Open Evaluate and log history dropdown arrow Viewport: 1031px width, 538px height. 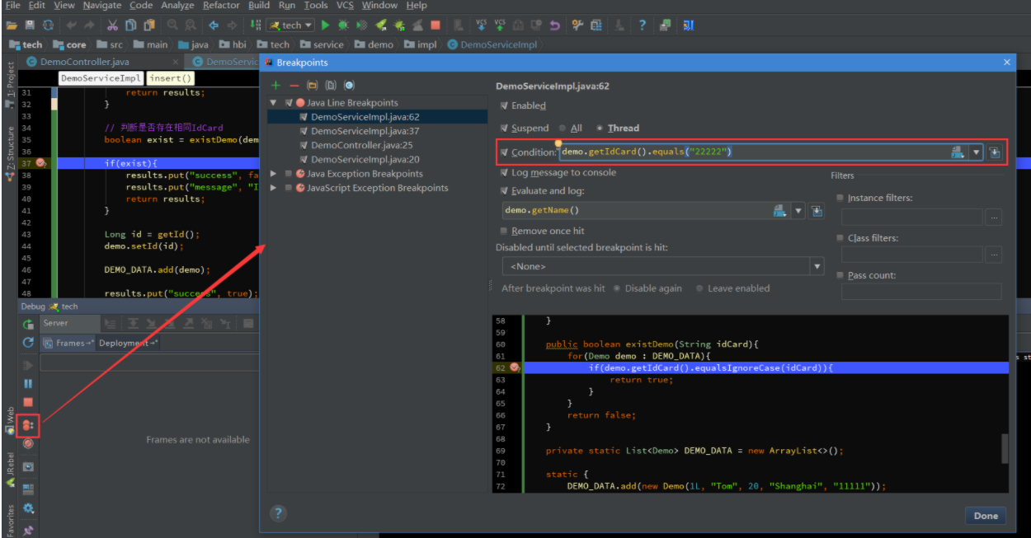point(798,212)
